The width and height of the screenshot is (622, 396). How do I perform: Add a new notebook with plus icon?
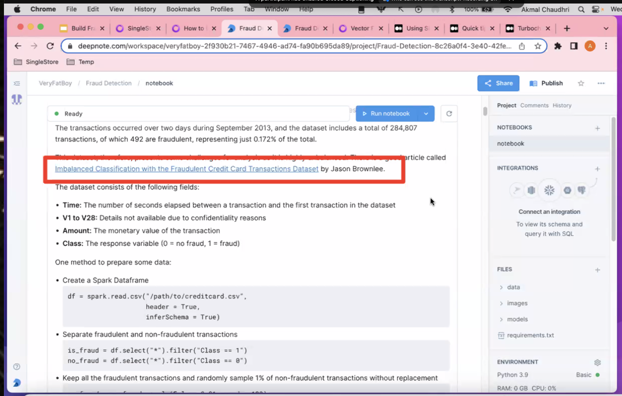(597, 128)
